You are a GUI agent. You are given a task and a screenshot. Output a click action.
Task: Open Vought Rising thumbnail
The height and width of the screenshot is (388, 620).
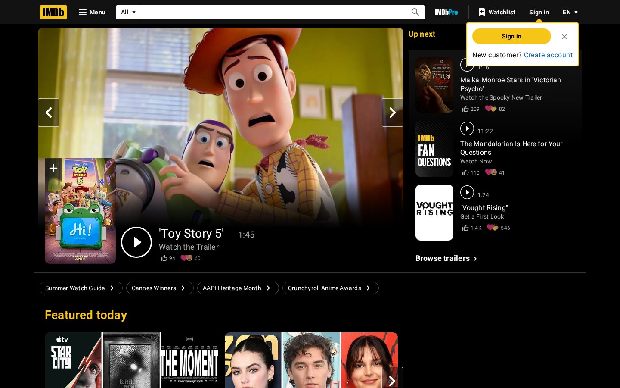pos(434,213)
